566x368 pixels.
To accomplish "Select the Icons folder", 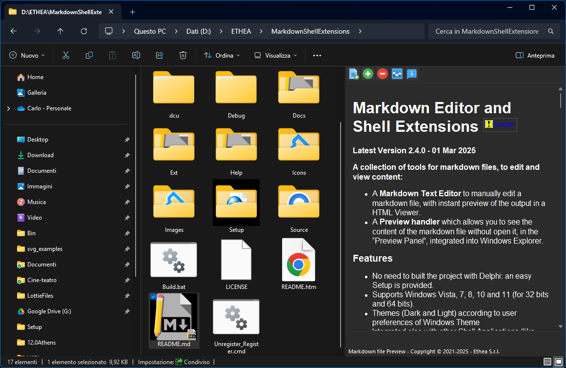I will point(299,151).
